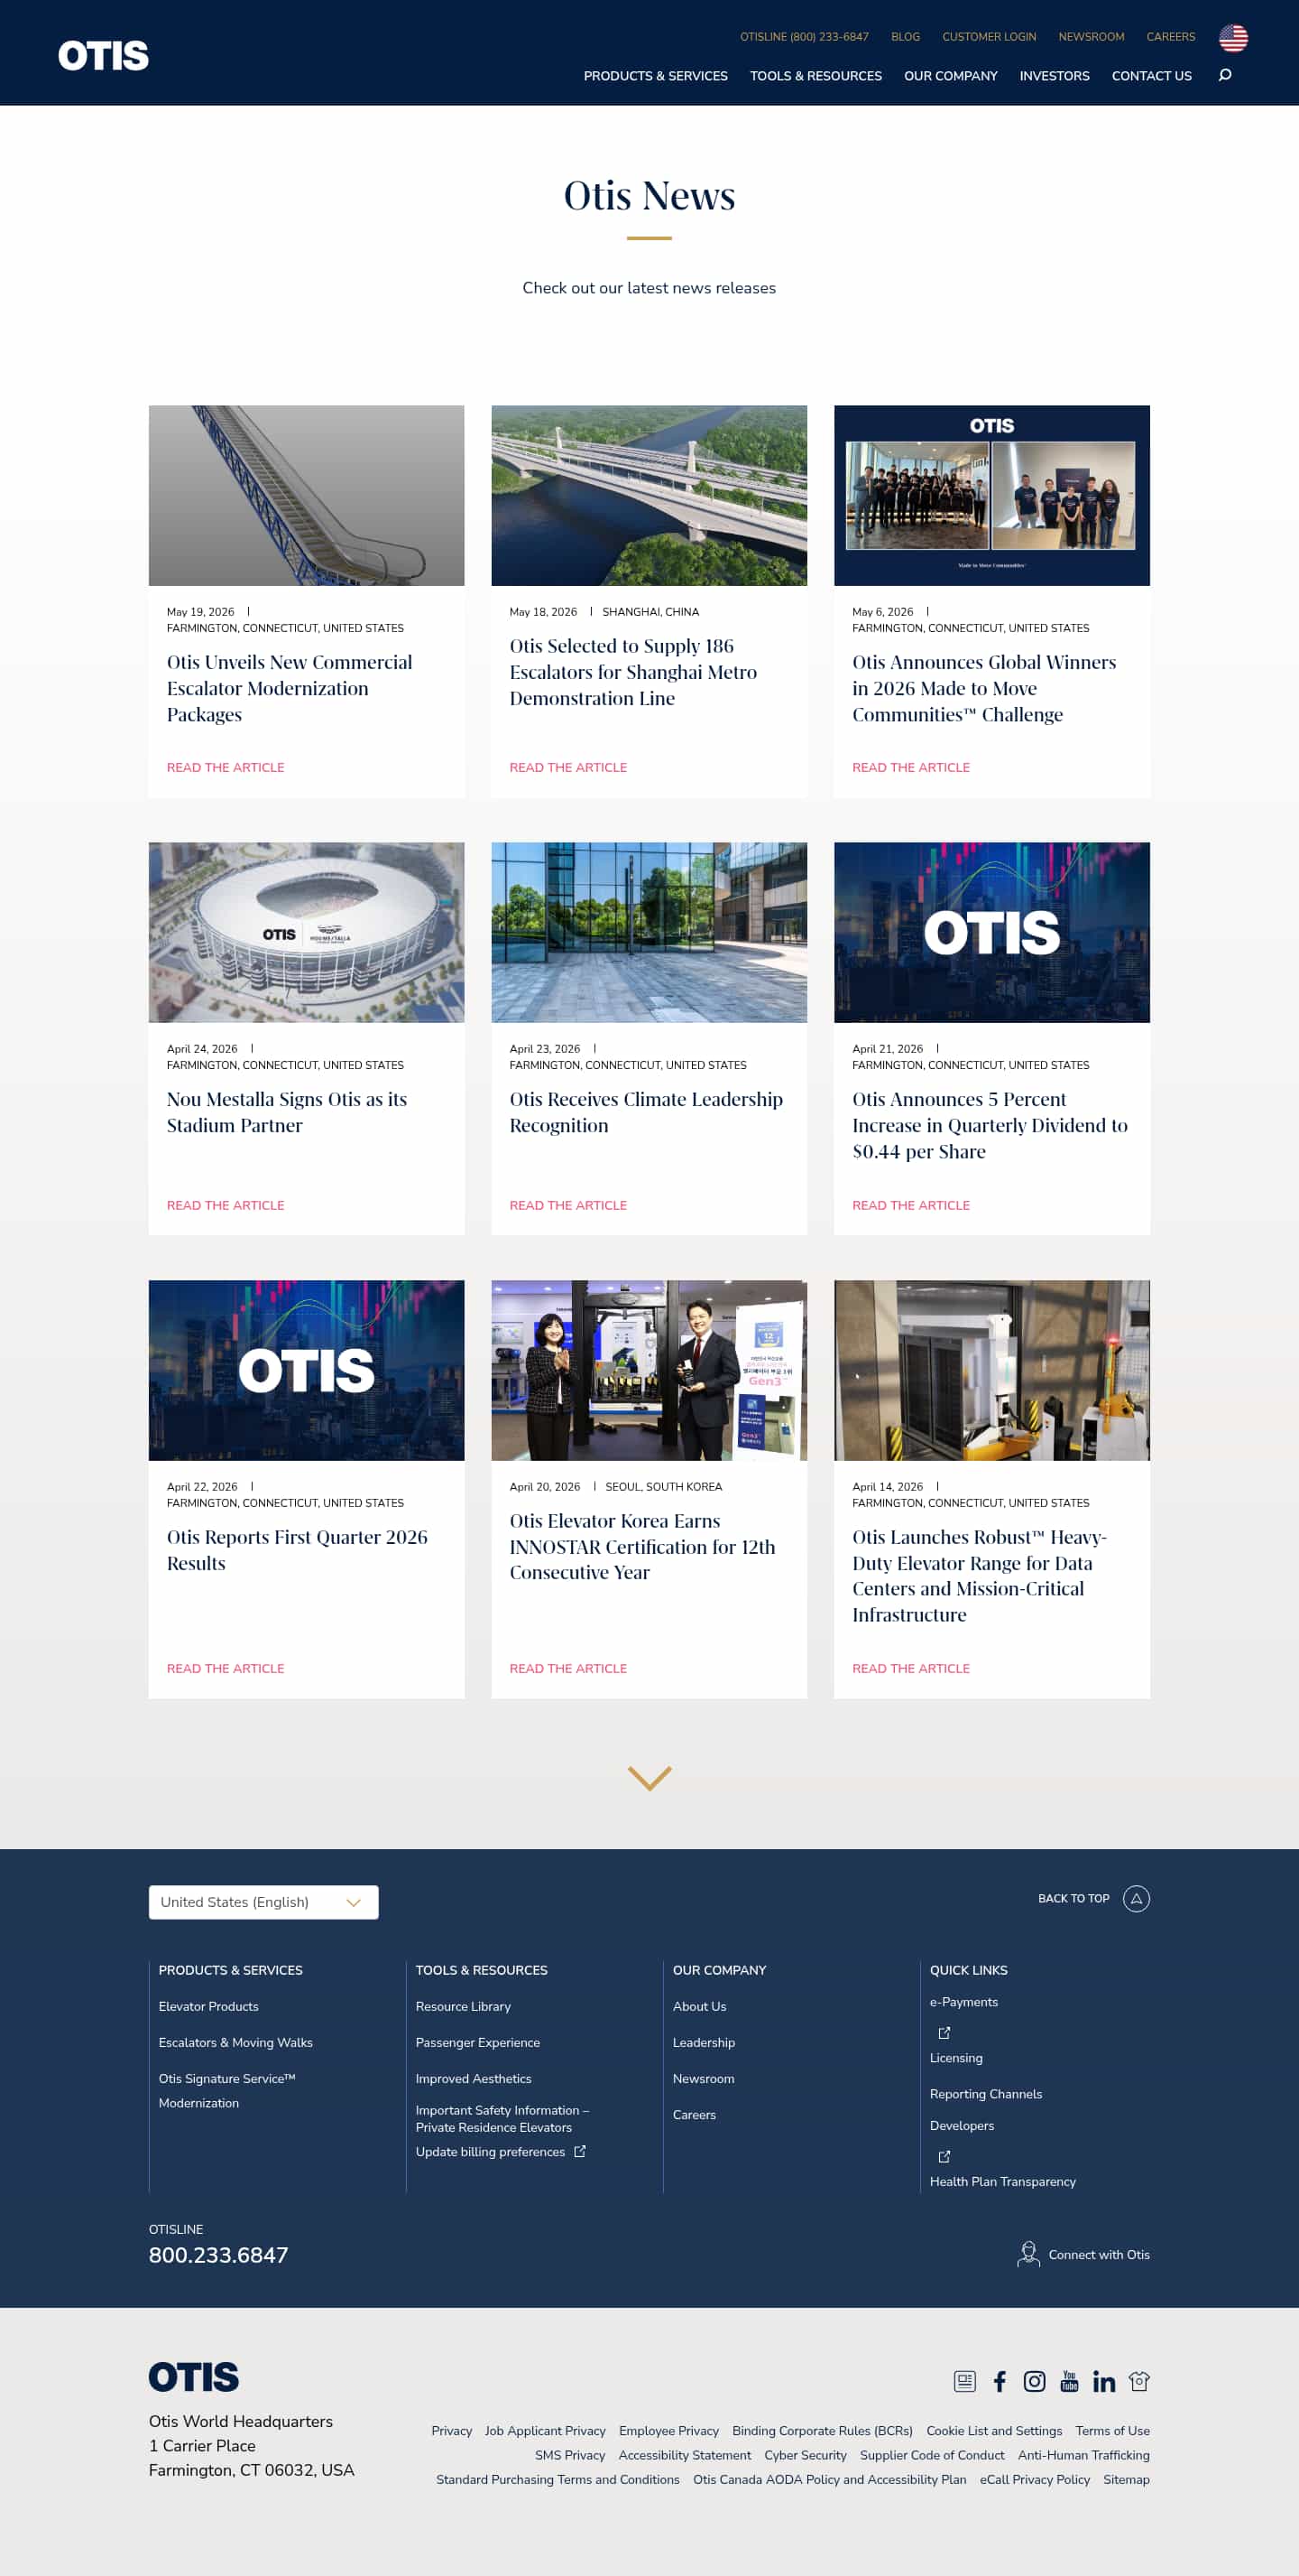
Task: Open Our Company menu
Action: [950, 76]
